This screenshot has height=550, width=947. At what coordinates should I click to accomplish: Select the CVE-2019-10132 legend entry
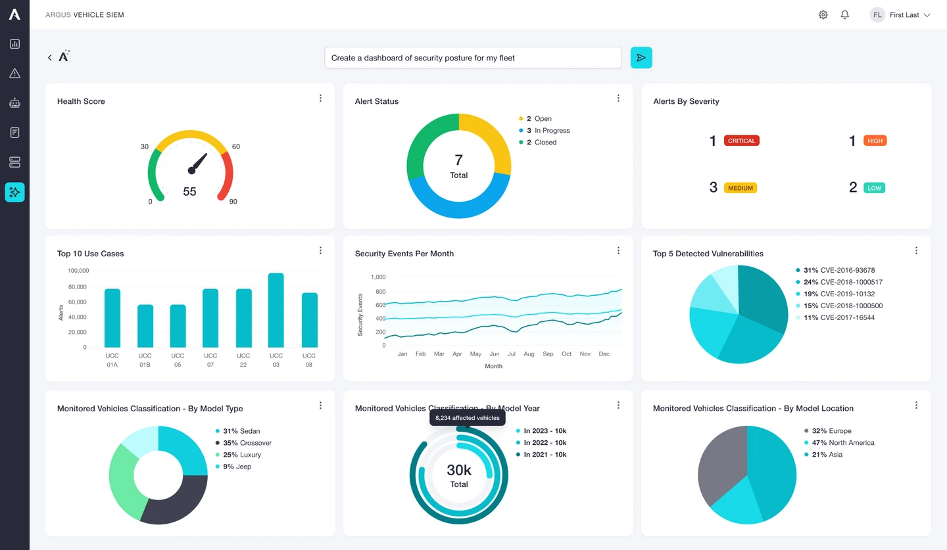point(835,294)
